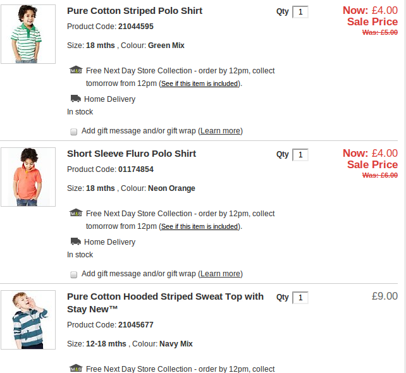
Task: Click 'Learn more' about gift wrap for Striped Polo
Action: pos(220,131)
